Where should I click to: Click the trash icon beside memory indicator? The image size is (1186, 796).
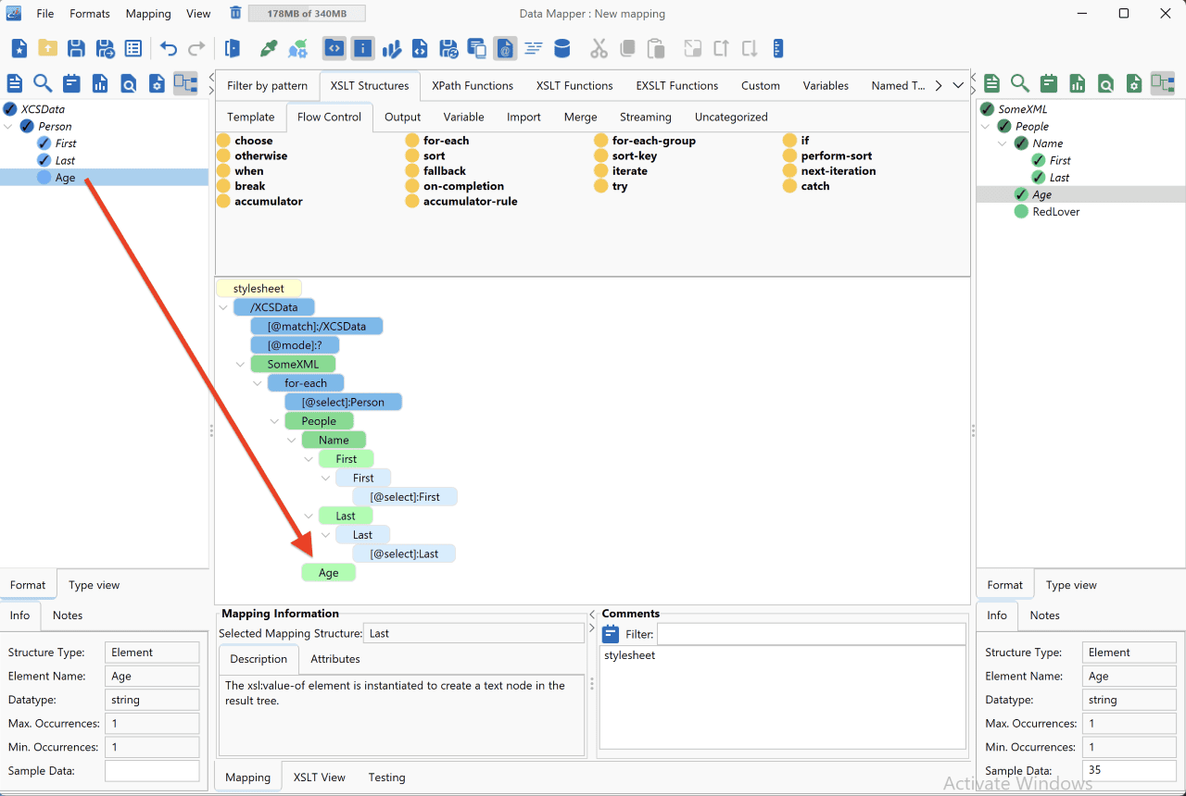pyautogui.click(x=235, y=13)
